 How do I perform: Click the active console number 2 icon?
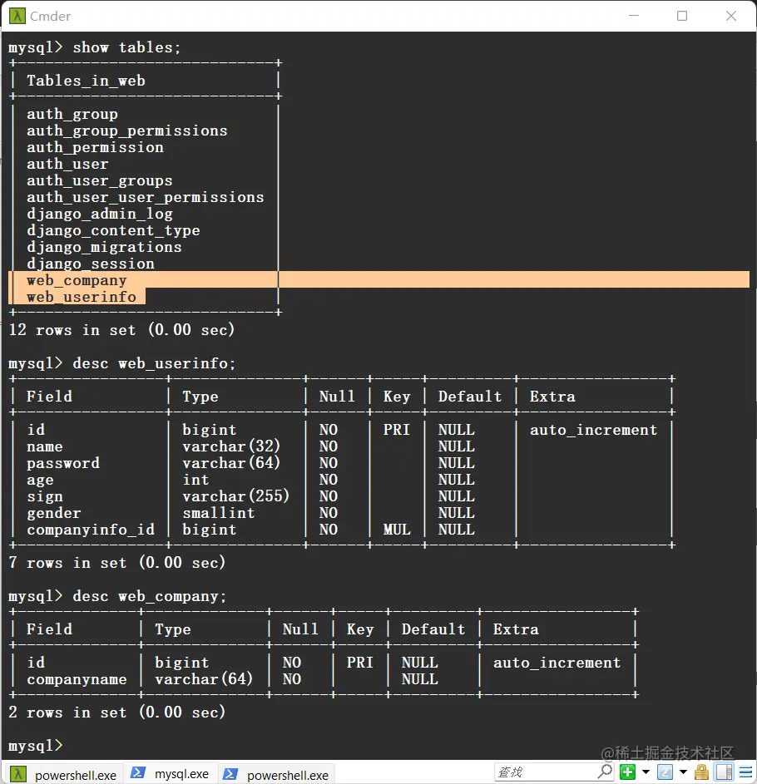click(665, 772)
